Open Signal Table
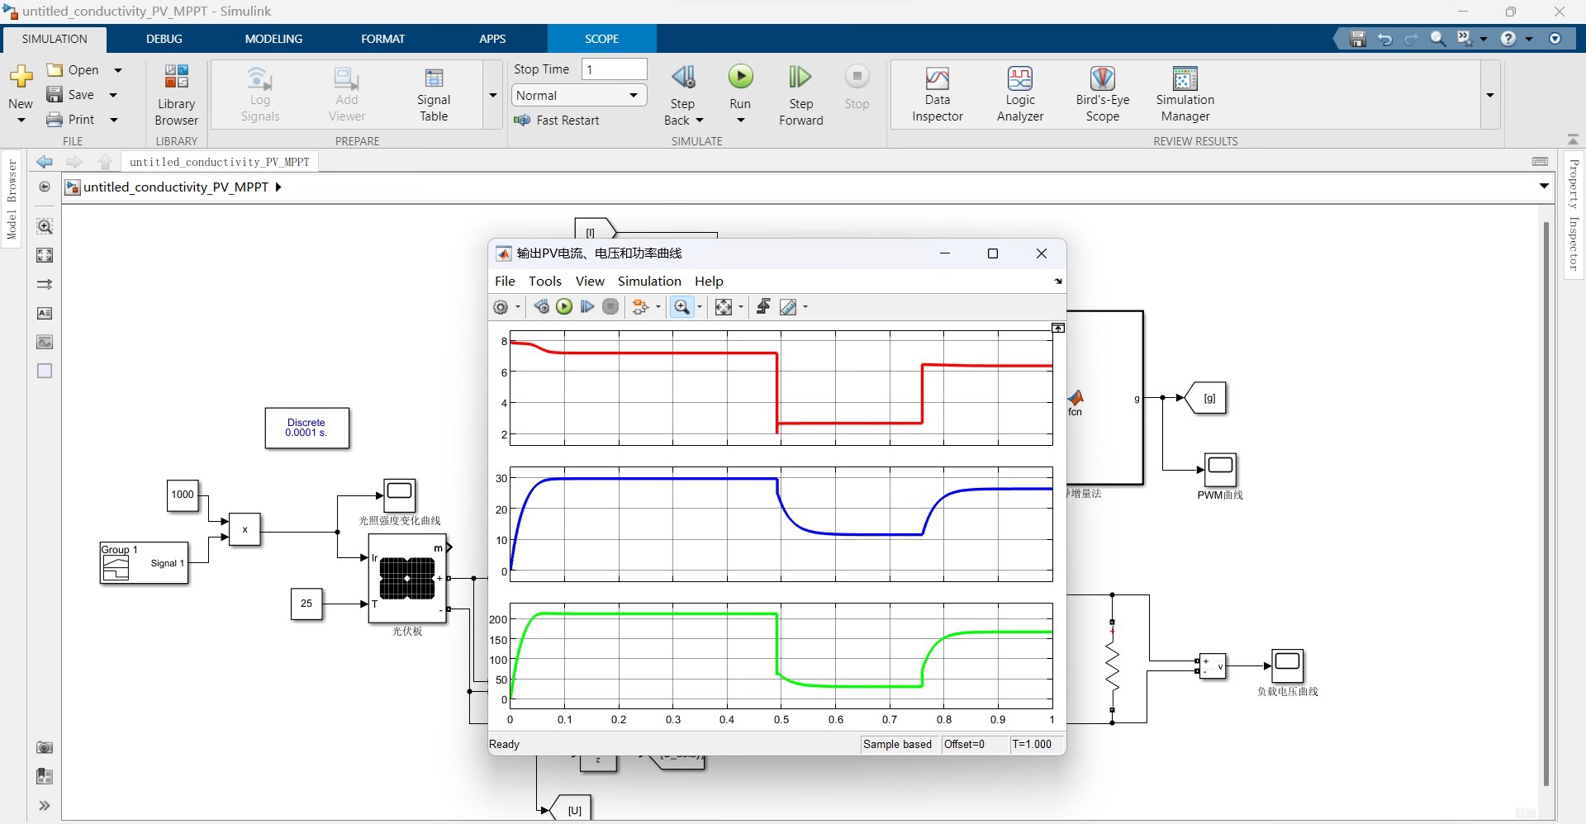Viewport: 1586px width, 824px height. pos(434,94)
